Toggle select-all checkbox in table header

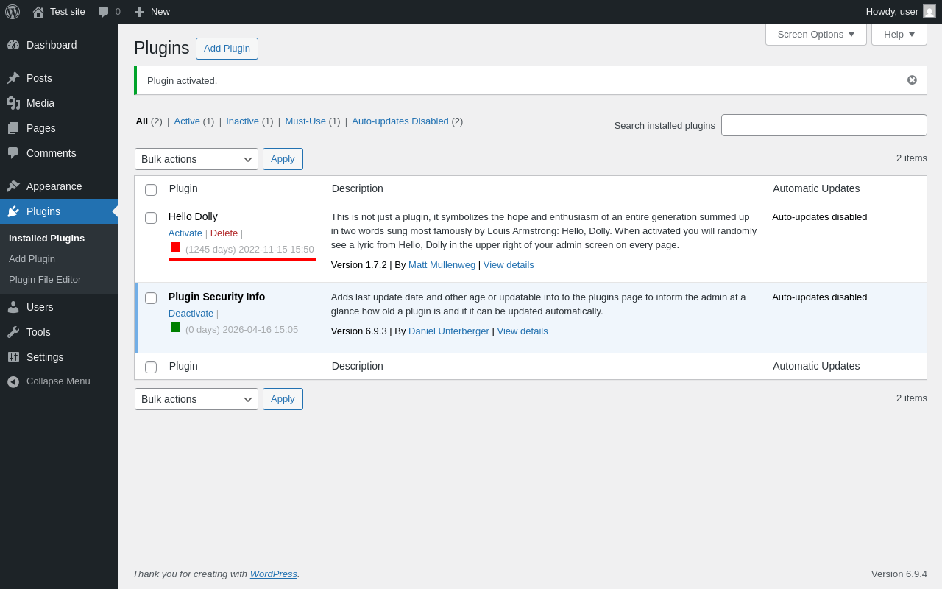tap(151, 190)
